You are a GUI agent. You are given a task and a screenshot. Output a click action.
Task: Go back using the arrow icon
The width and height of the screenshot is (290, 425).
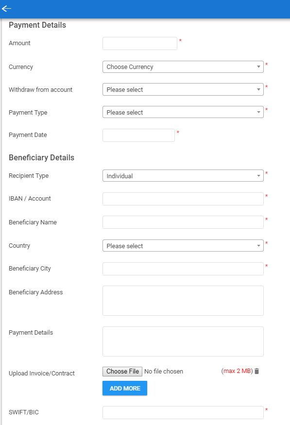coord(6,9)
